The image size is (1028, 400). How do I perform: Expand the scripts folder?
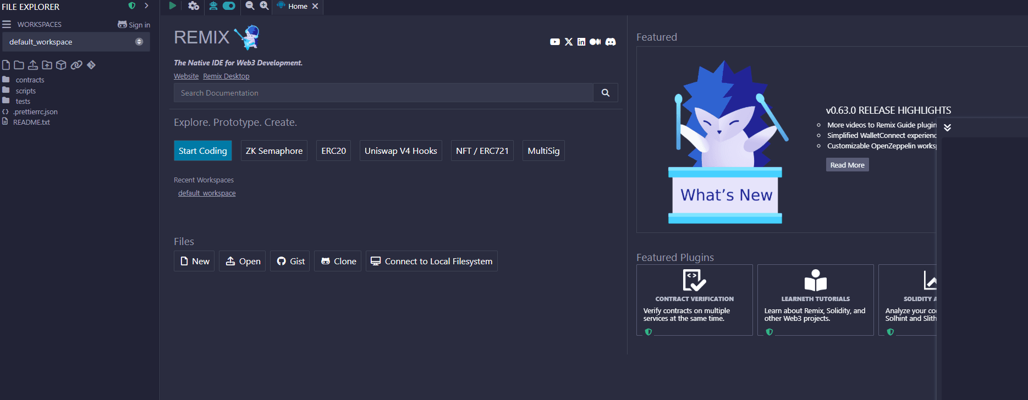(25, 91)
